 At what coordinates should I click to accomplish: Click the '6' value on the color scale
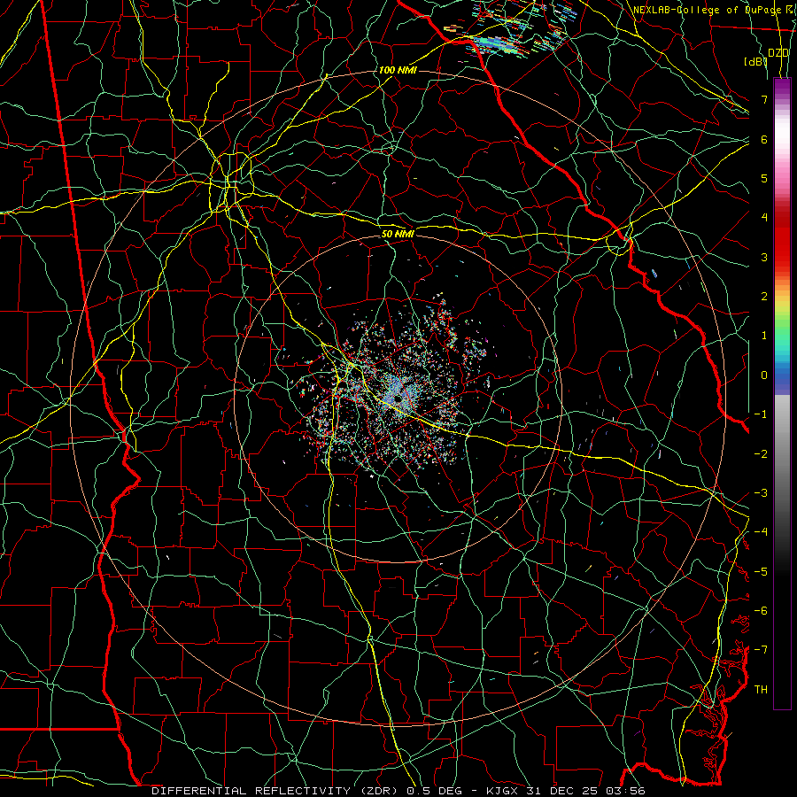click(x=764, y=139)
